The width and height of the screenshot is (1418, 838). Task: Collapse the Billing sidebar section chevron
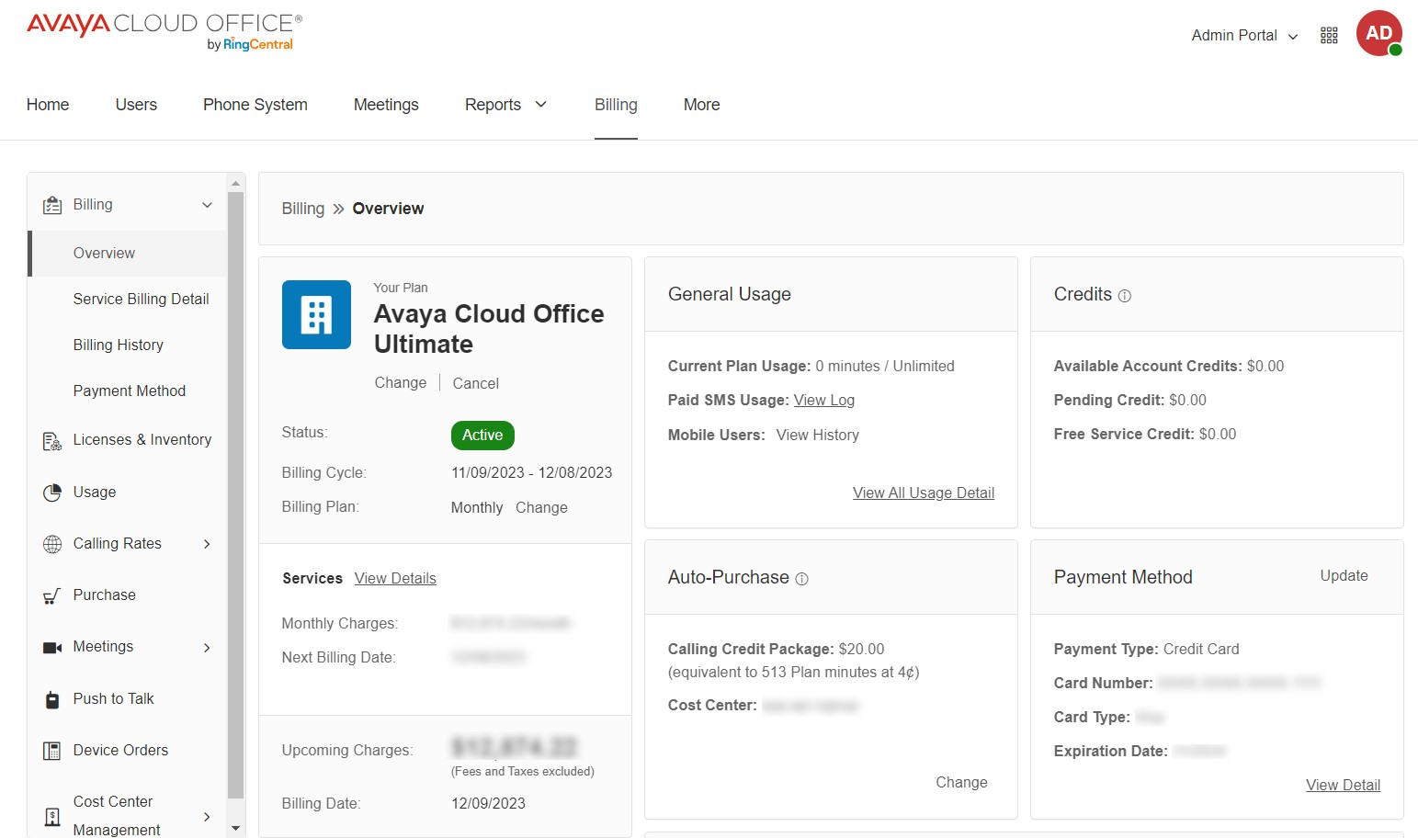(x=207, y=205)
